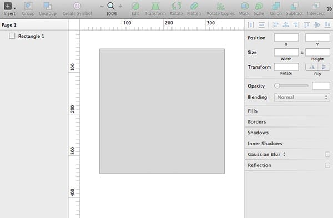Click the Rectangle 1 layer thumbnail
The height and width of the screenshot is (218, 333).
(12, 36)
